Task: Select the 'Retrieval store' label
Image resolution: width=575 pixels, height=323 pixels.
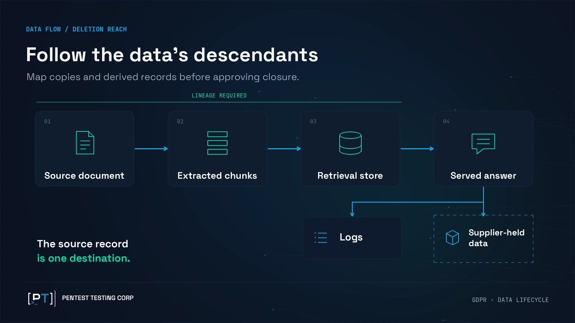Action: (350, 175)
